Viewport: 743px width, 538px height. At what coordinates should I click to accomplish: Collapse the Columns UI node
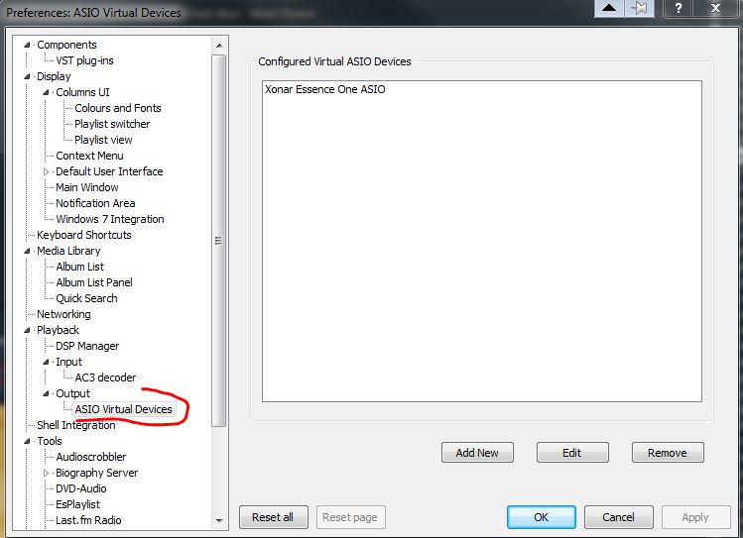tap(46, 92)
